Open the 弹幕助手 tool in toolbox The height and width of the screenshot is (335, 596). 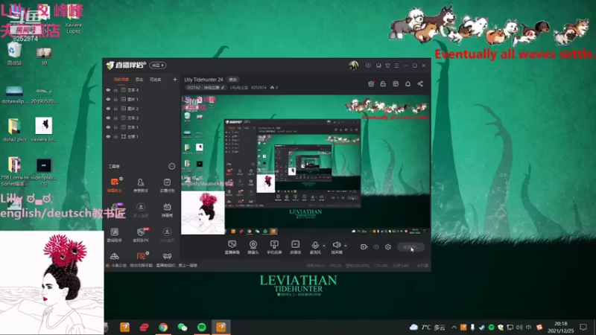coord(115,185)
